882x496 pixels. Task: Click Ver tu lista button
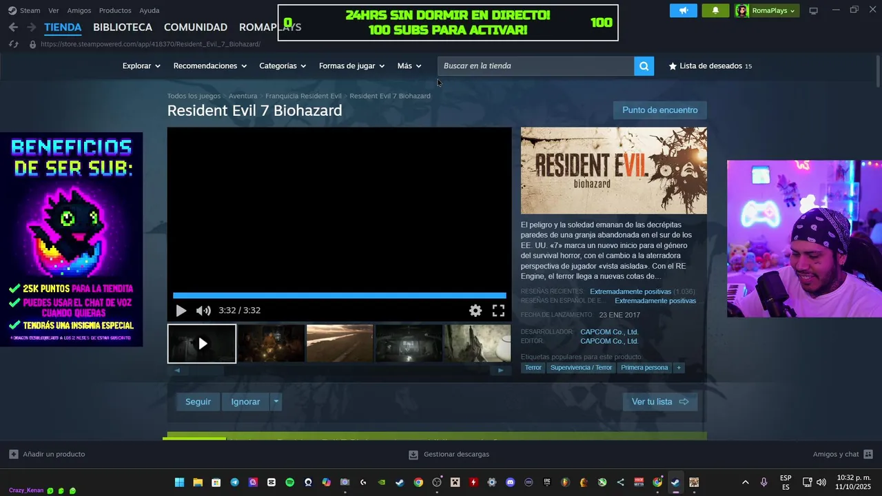tap(660, 402)
